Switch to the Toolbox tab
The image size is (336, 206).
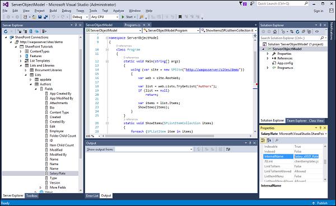pyautogui.click(x=32, y=195)
